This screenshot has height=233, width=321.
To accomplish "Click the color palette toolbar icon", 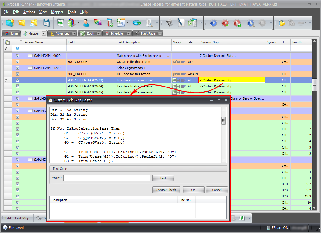I will pyautogui.click(x=98, y=23).
